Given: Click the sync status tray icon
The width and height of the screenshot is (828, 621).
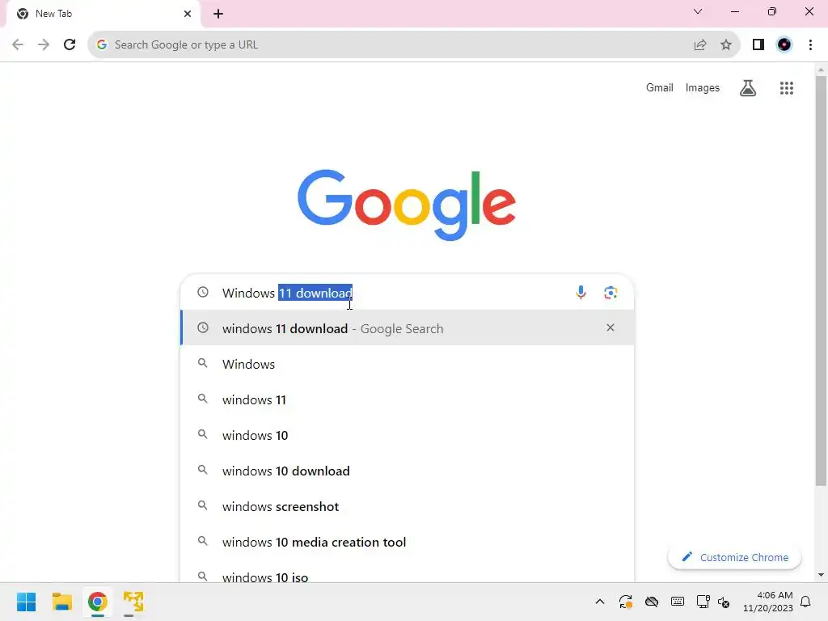Looking at the screenshot, I should (x=626, y=602).
